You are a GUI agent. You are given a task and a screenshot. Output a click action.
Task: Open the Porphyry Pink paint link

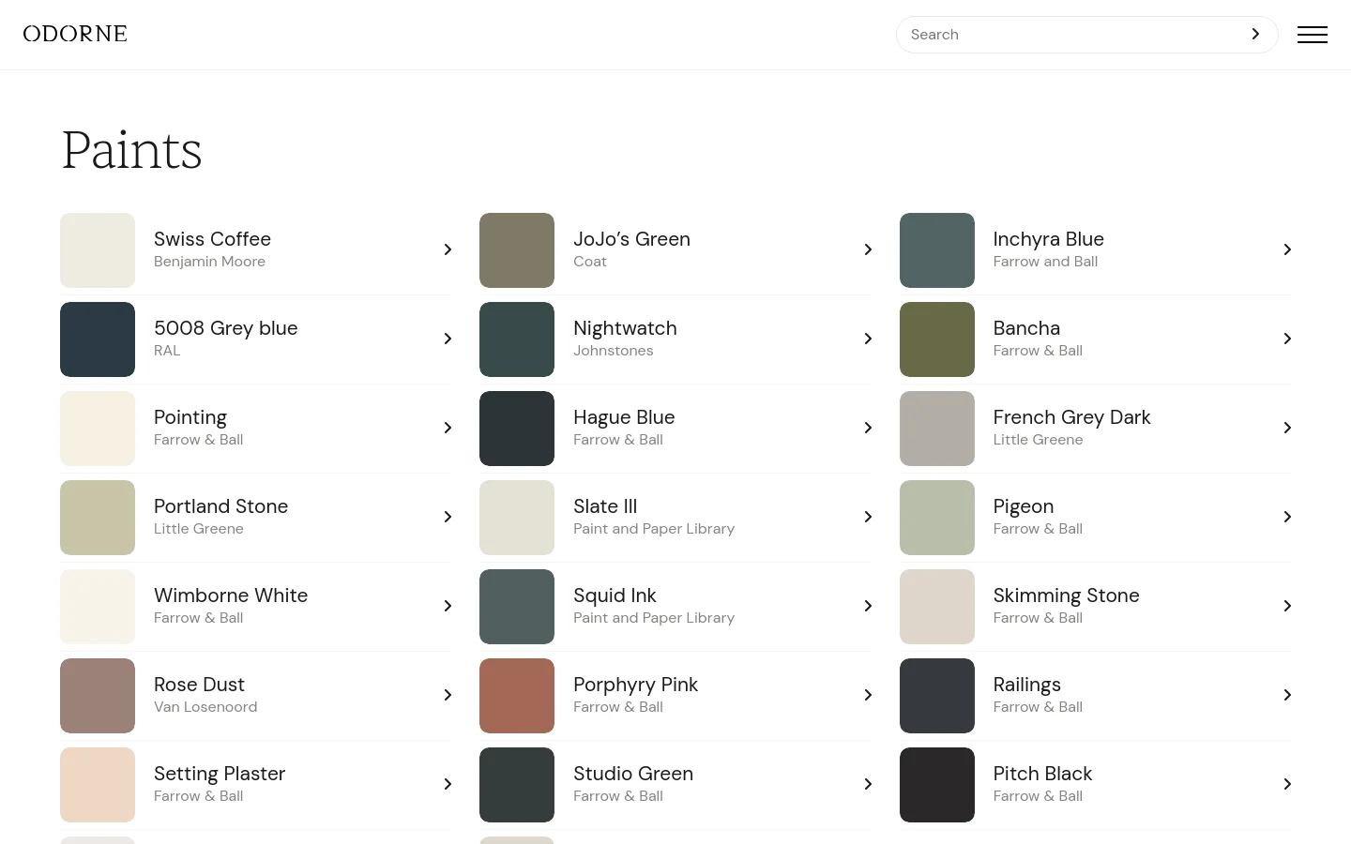[675, 696]
